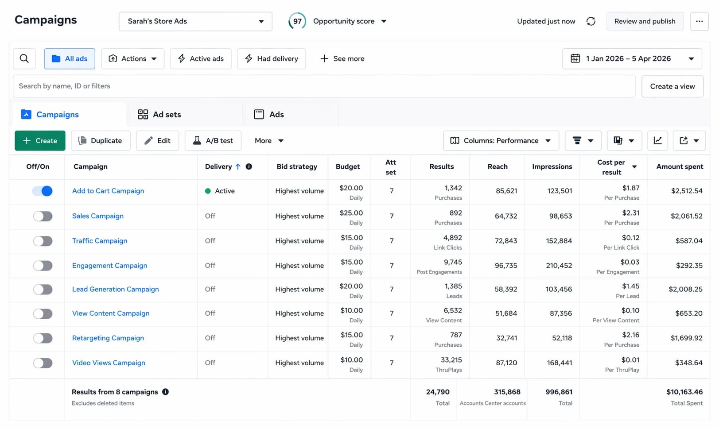The image size is (719, 429).
Task: Turn on the Engagement Campaign toggle
Action: point(43,266)
